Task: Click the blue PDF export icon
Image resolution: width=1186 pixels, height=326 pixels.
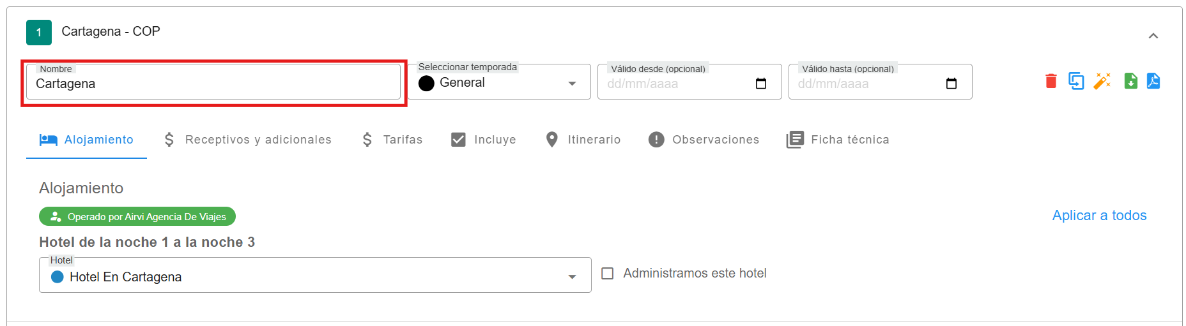Action: point(1153,81)
